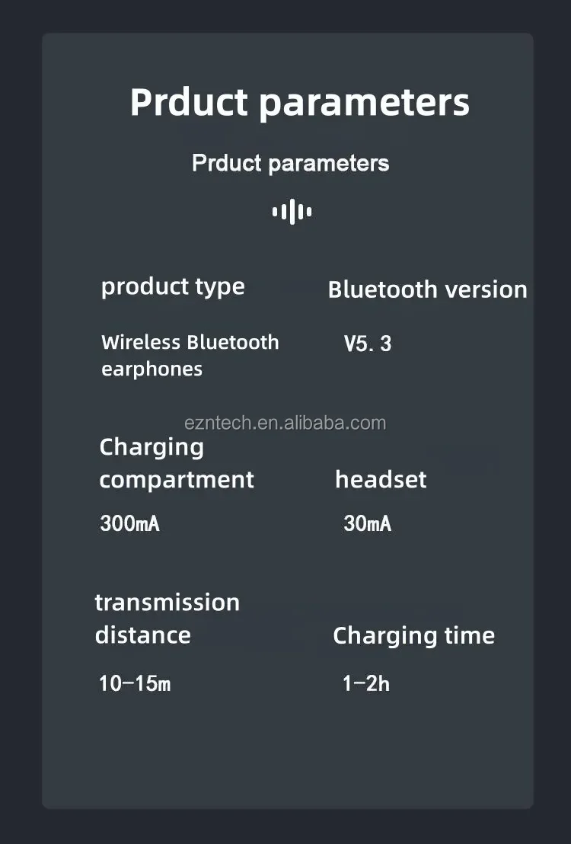Select the "Bluetooth version" label
571x844 pixels.
click(x=427, y=289)
